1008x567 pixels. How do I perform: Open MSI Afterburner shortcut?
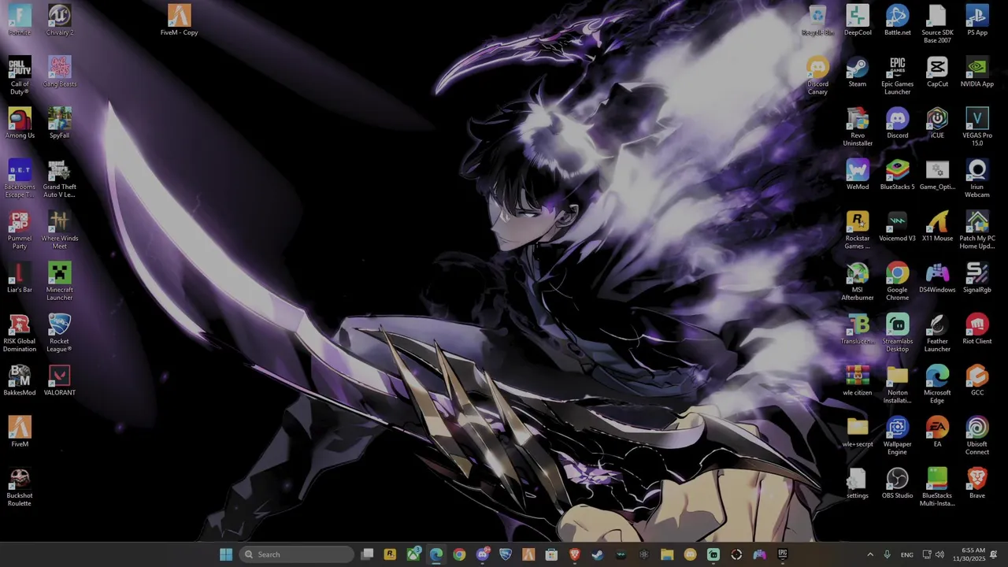click(x=858, y=281)
